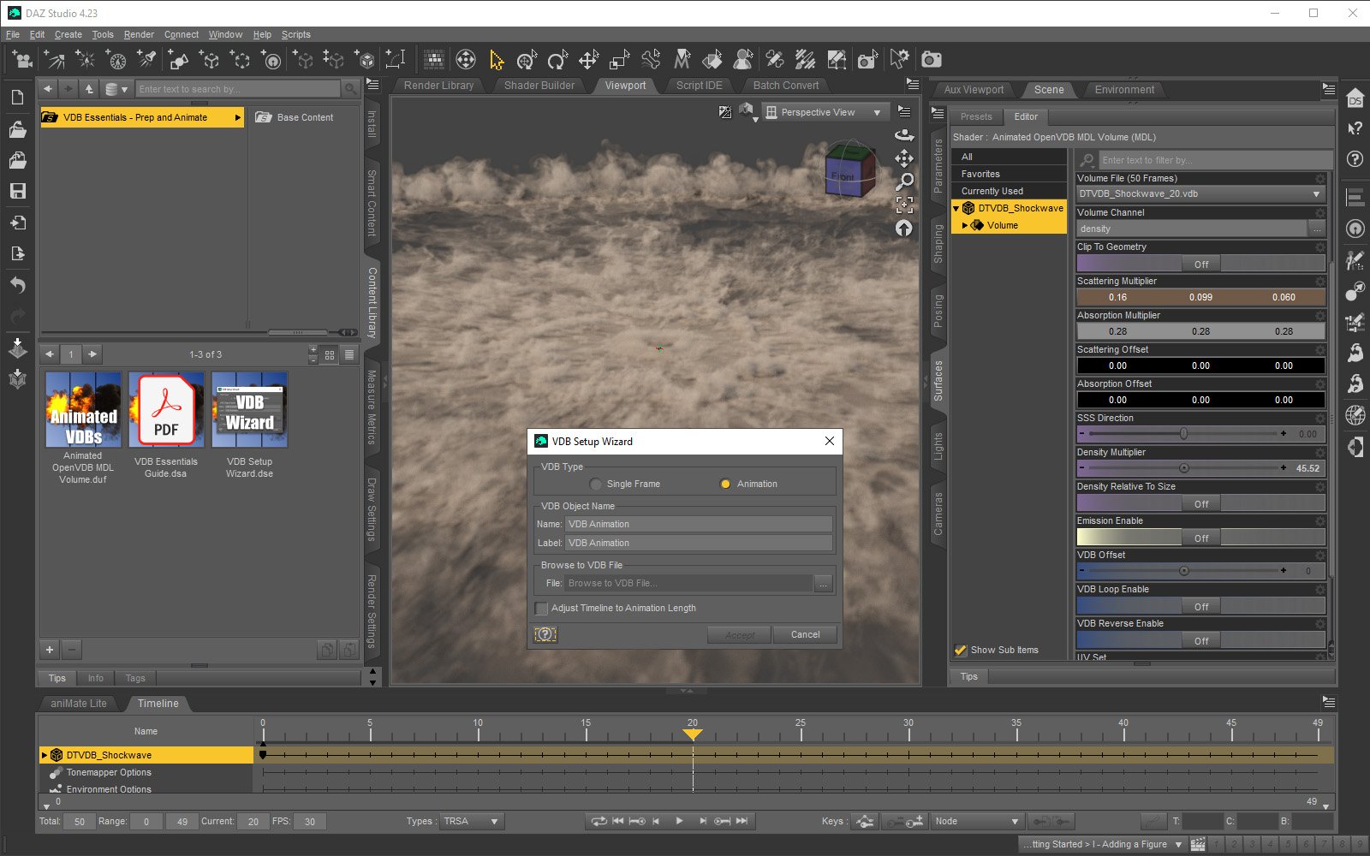Uncheck Show Sub Items in the Scene pane
The height and width of the screenshot is (856, 1370).
960,650
